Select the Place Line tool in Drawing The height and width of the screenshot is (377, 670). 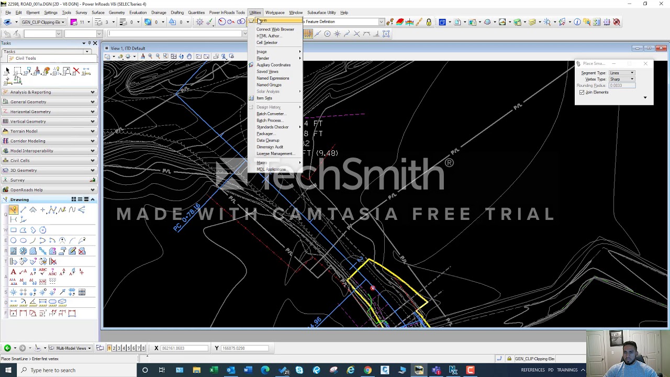pyautogui.click(x=23, y=210)
